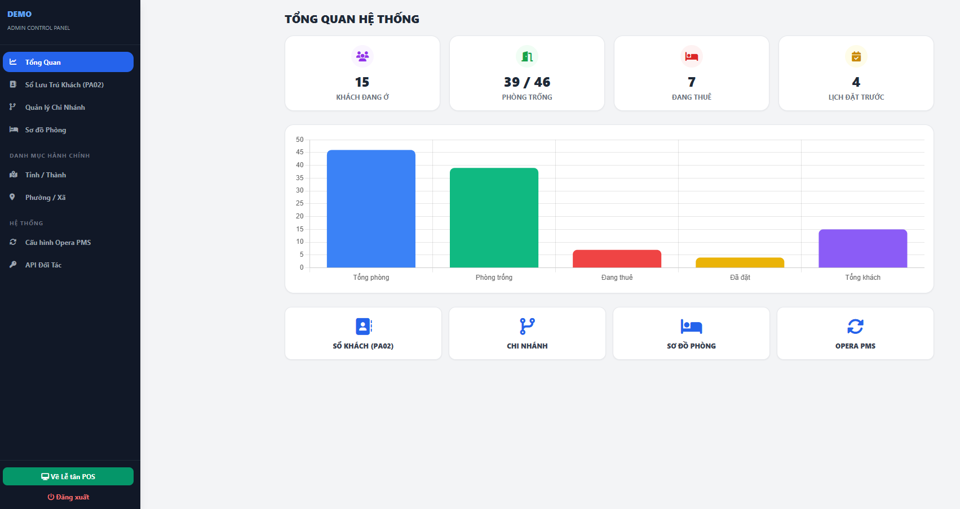Click the branch icon beside Quản lý Chi Nhánh
The height and width of the screenshot is (509, 960).
coord(12,107)
